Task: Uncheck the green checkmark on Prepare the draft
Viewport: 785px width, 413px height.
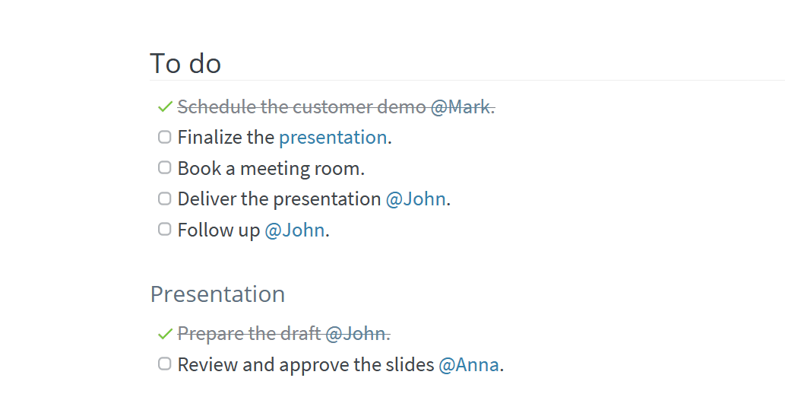Action: coord(165,334)
